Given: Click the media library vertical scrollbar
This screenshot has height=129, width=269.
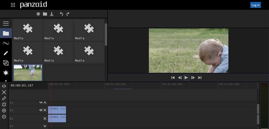Looking at the screenshot, I should coord(106,34).
